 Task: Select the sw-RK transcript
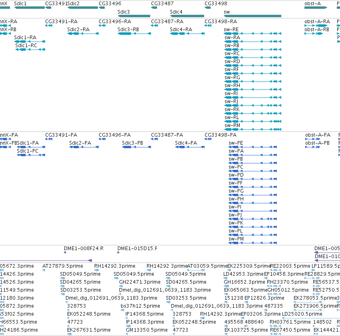[x=253, y=113]
